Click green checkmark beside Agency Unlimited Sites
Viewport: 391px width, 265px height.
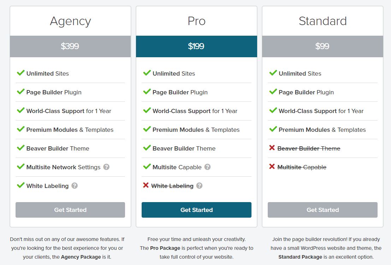(21, 73)
